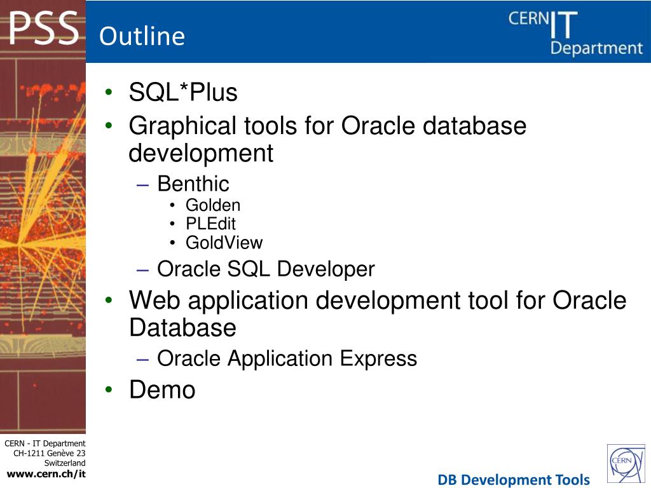Select the "Golden" list item

point(213,205)
